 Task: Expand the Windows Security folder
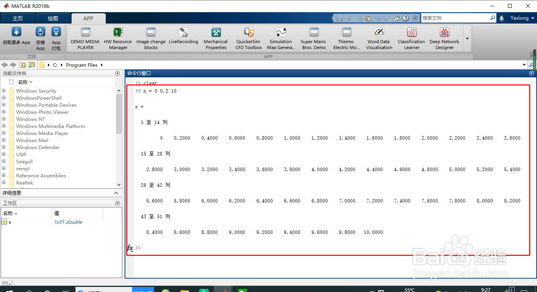click(x=4, y=91)
